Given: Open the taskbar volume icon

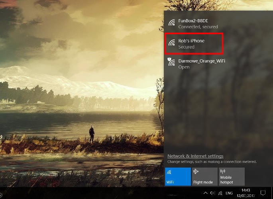Looking at the screenshot, I should click(x=212, y=193).
